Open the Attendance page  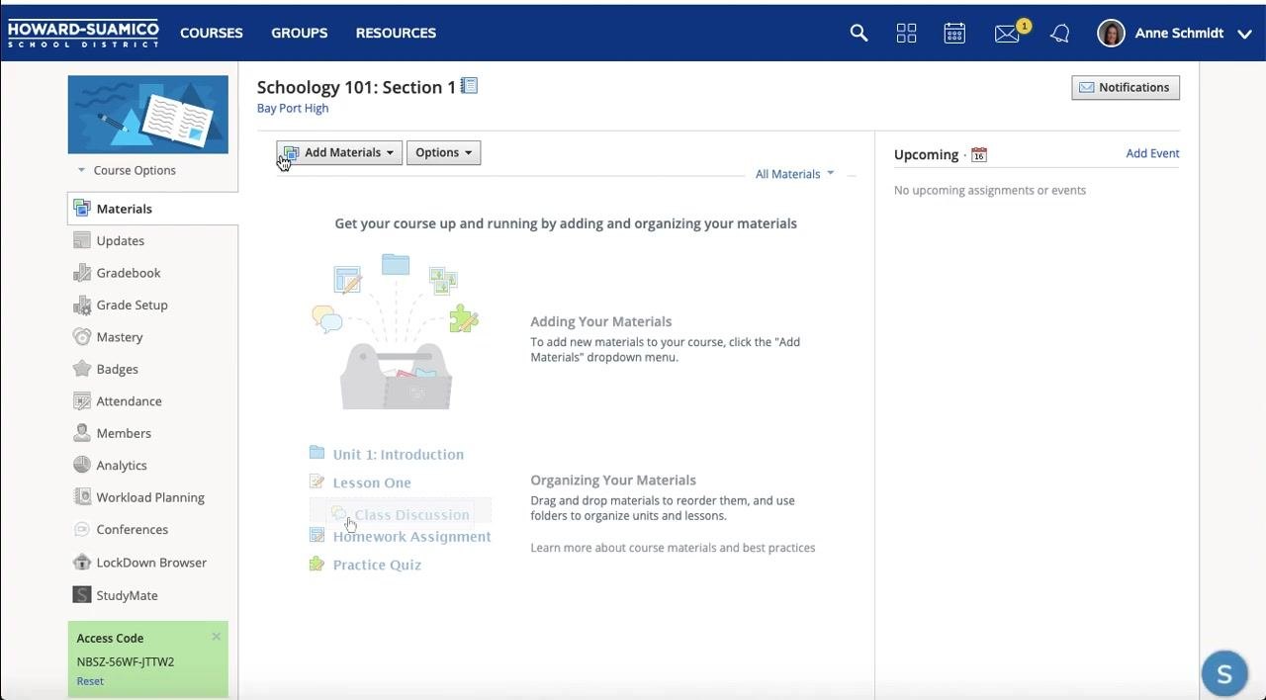(130, 400)
